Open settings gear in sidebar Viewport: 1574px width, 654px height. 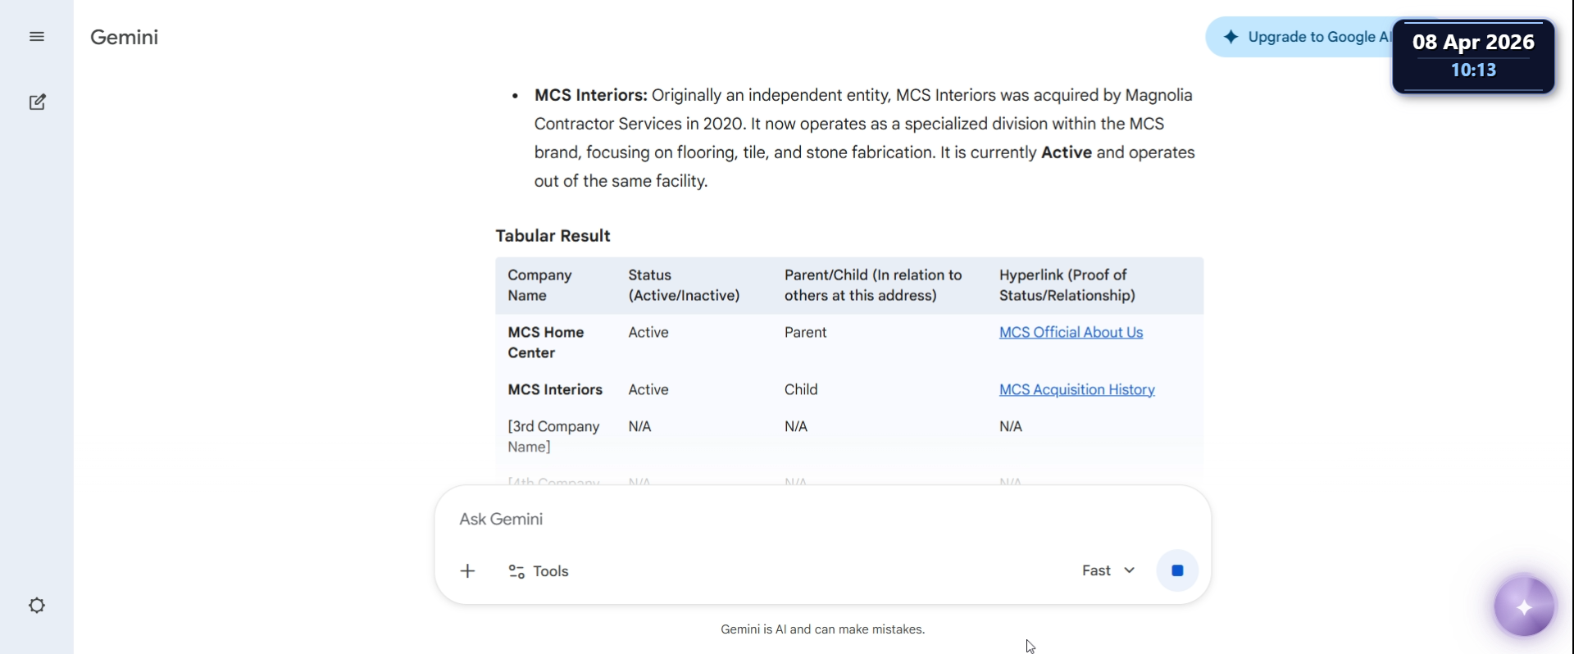(37, 606)
